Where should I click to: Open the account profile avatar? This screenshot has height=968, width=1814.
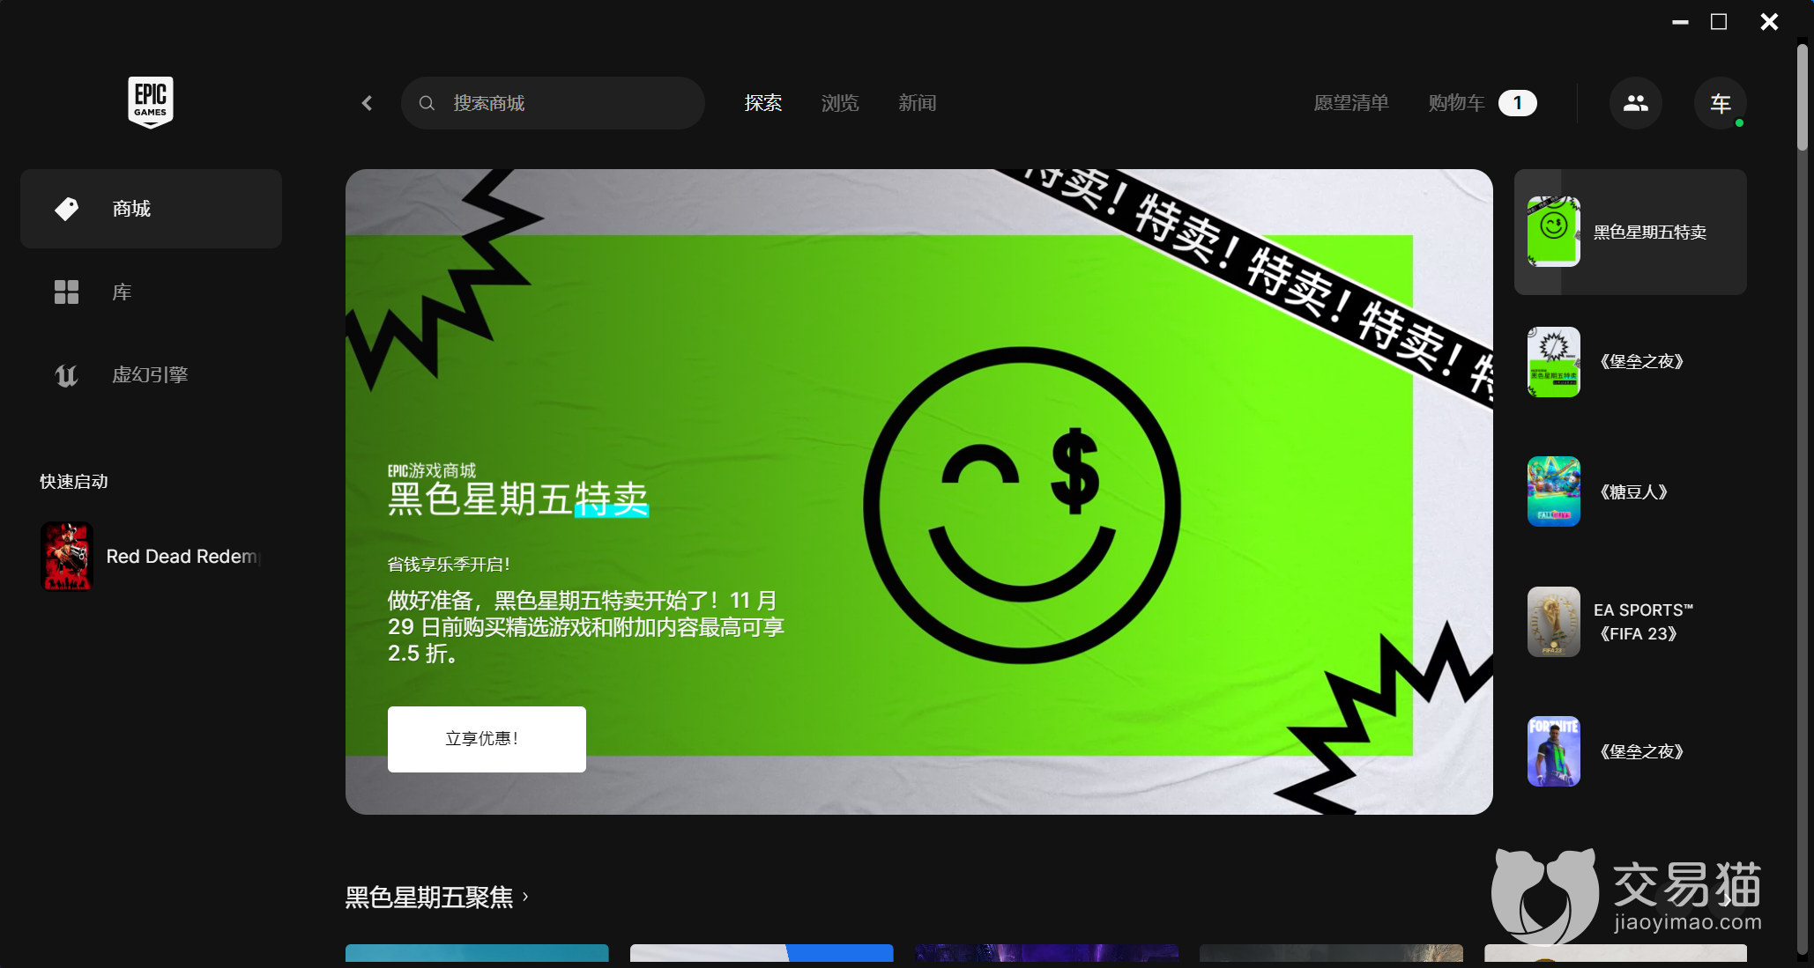(1720, 103)
